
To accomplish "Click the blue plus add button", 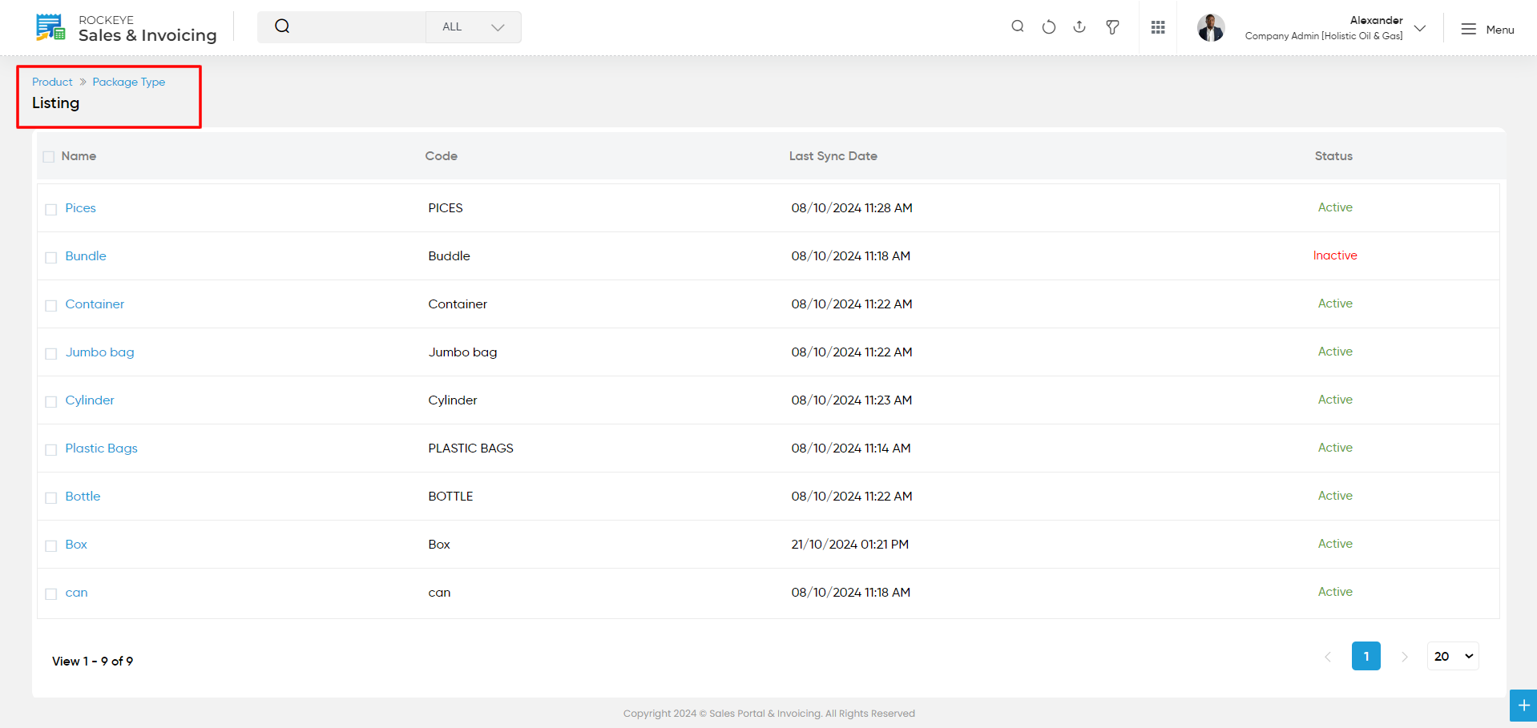I will [x=1523, y=706].
